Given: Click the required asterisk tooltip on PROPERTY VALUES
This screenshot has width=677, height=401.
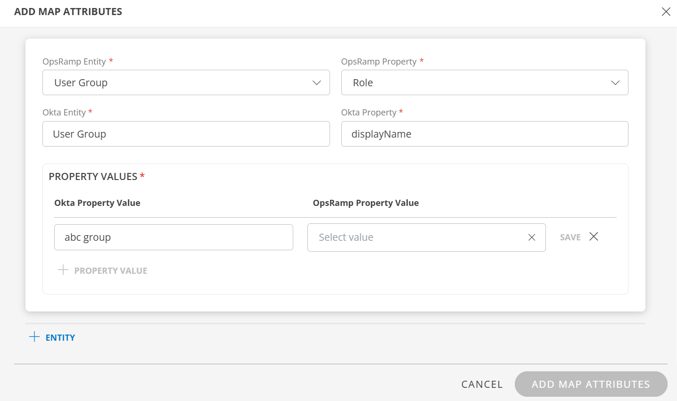Looking at the screenshot, I should (x=141, y=175).
